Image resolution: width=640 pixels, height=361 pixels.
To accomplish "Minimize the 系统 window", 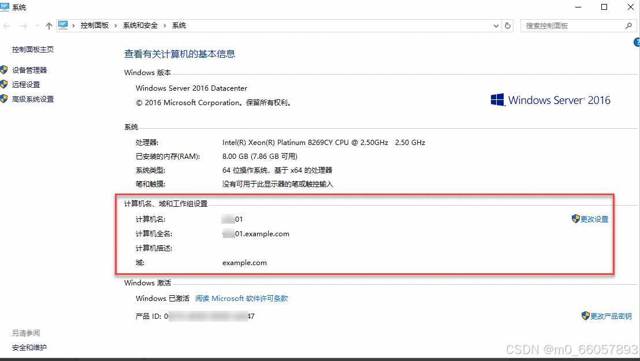I will pyautogui.click(x=578, y=8).
